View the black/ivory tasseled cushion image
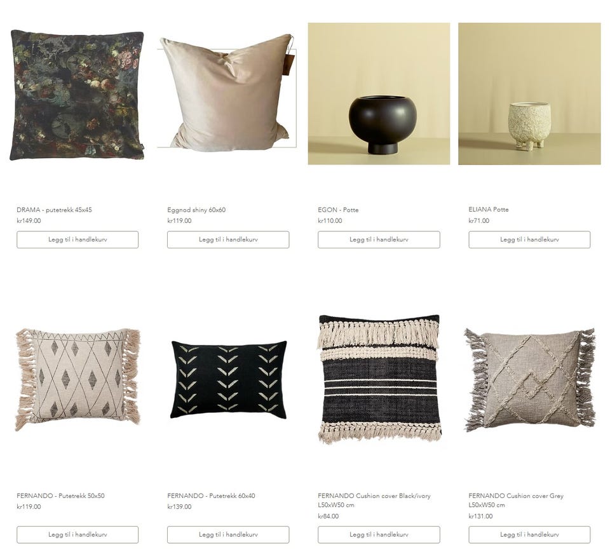 point(379,379)
